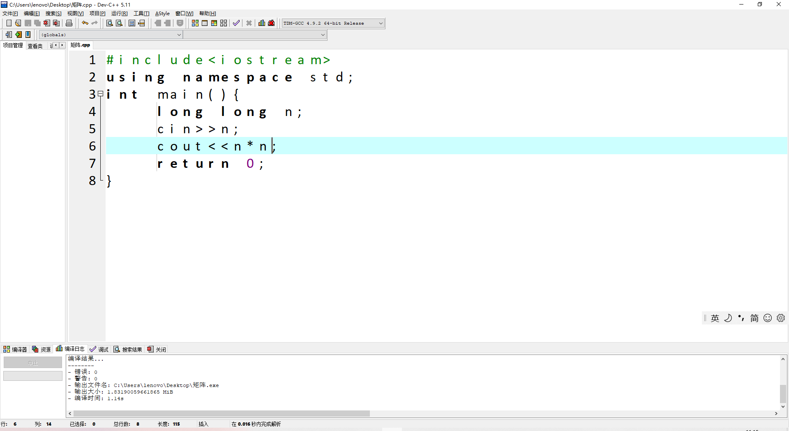Select the 矩阵.cpp editor tab
This screenshot has width=789, height=431.
[x=80, y=45]
